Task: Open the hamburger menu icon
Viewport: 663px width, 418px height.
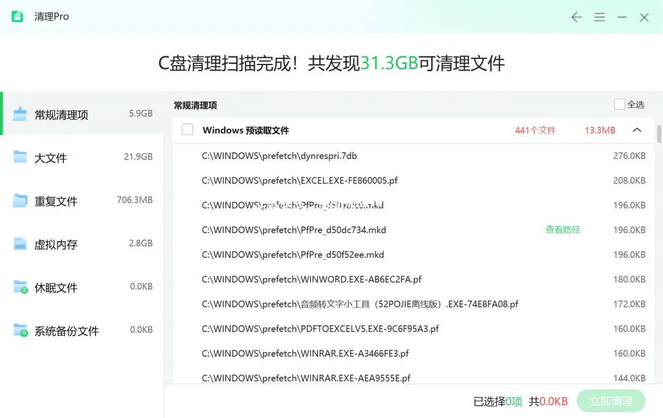Action: (600, 17)
